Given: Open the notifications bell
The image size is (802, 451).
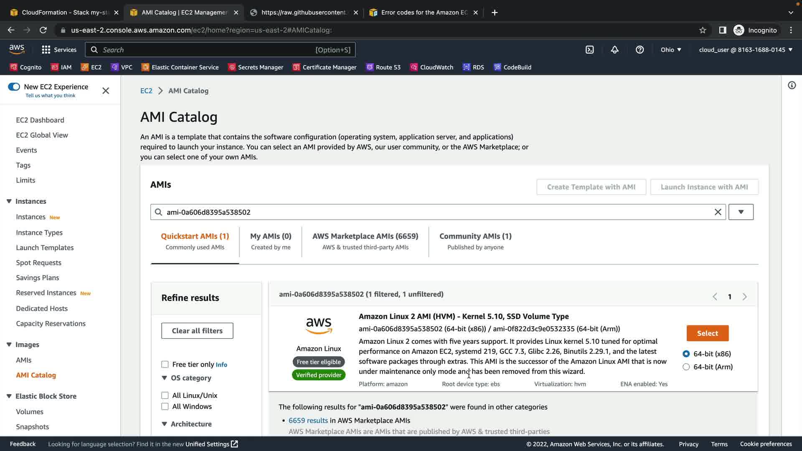Looking at the screenshot, I should coord(614,50).
